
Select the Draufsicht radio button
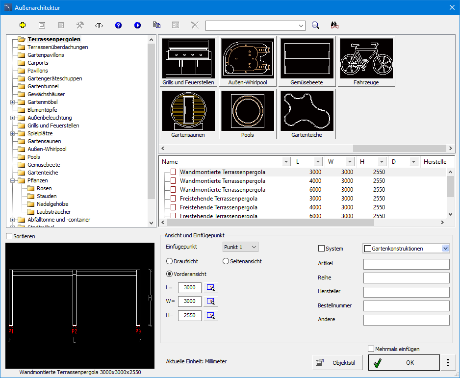click(170, 261)
